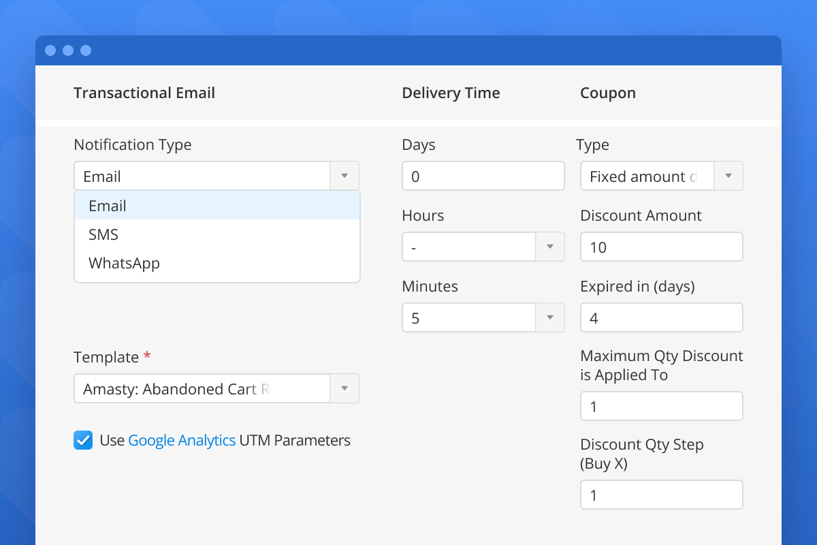Click the Delivery Time heading
The height and width of the screenshot is (545, 817).
coord(451,93)
